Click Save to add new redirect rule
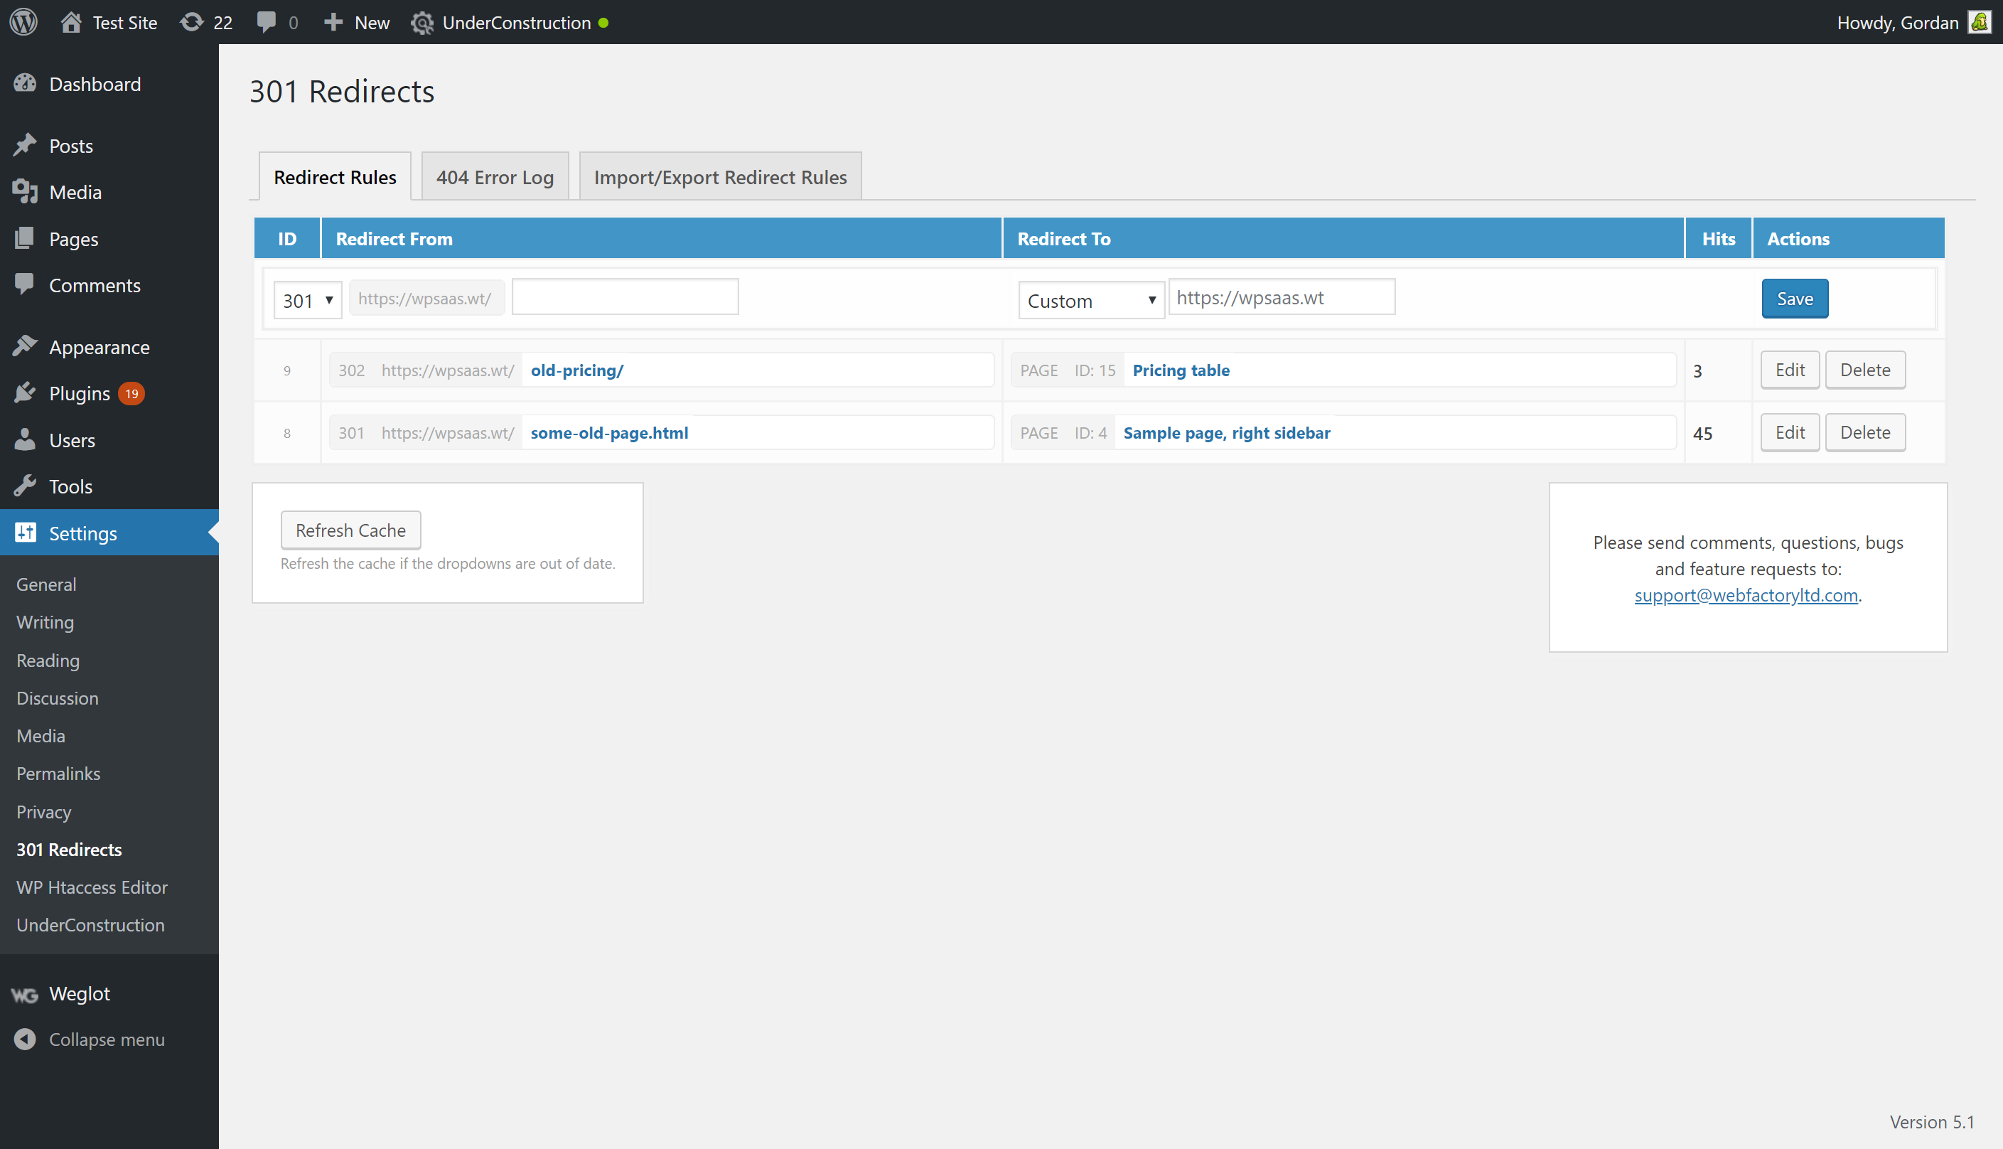 (1794, 299)
